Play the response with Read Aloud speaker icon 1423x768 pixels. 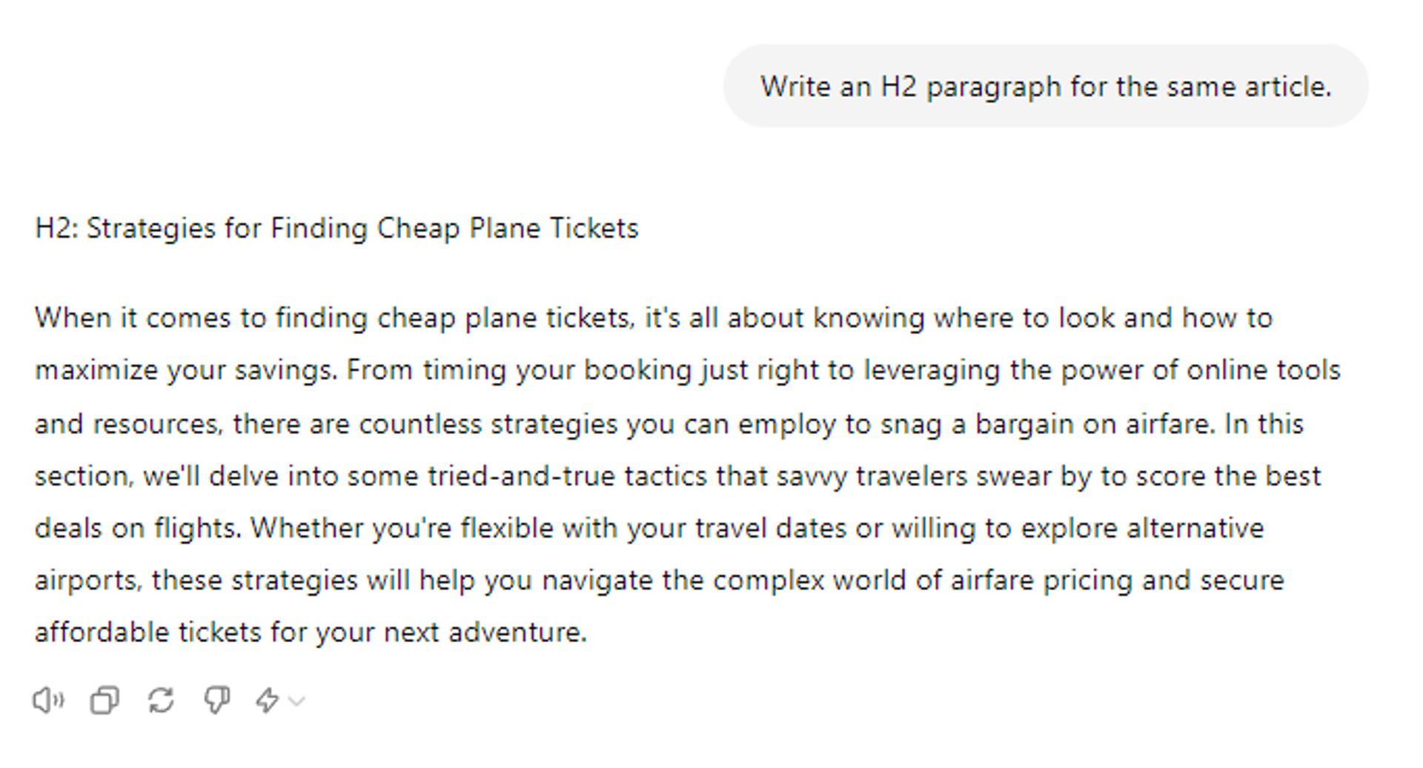(49, 700)
